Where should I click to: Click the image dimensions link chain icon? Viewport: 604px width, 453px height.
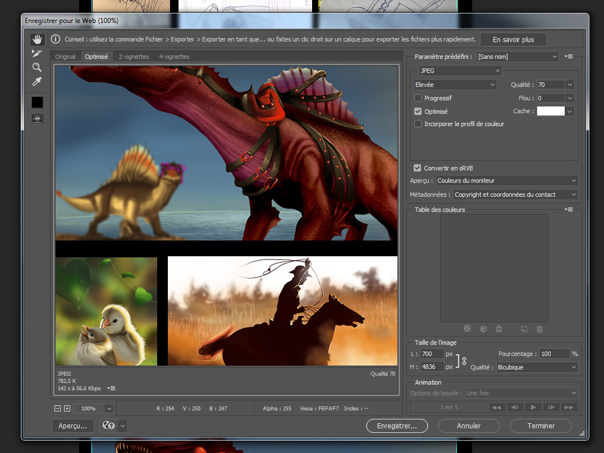(x=464, y=360)
